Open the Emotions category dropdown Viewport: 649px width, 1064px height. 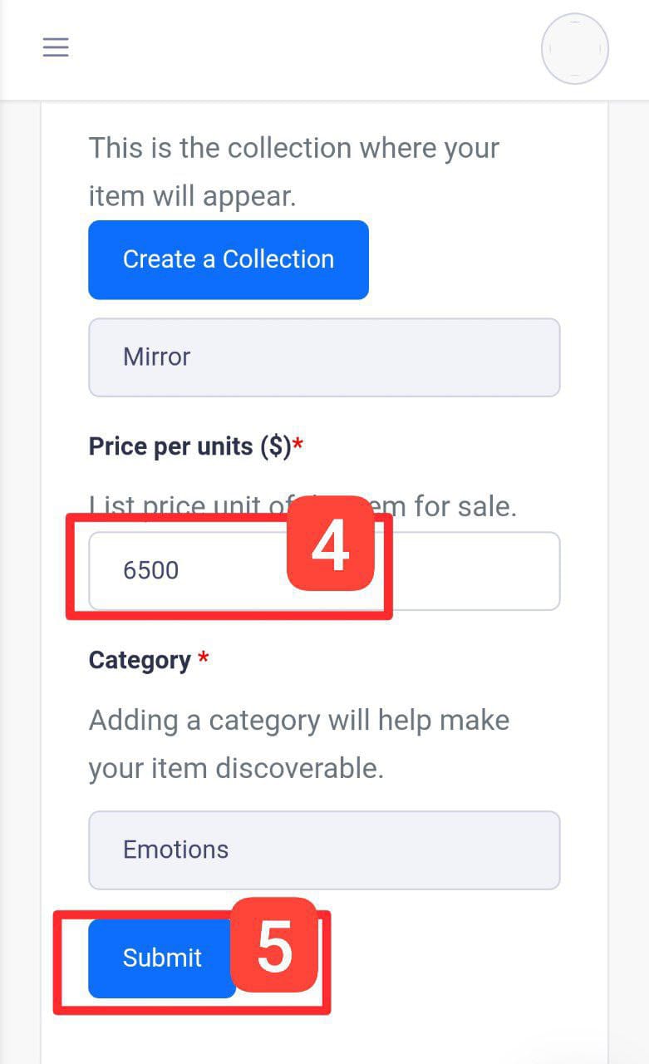324,850
